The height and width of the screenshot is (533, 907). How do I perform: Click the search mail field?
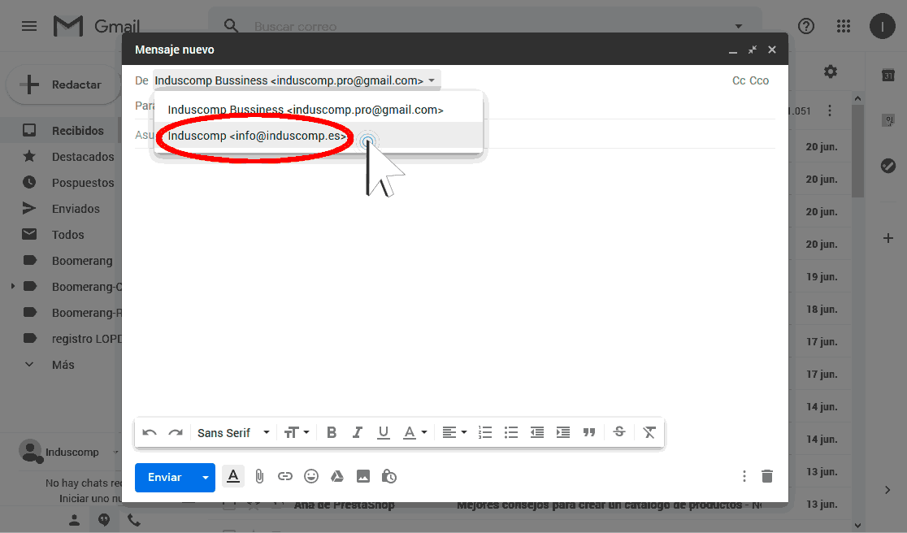coord(486,26)
